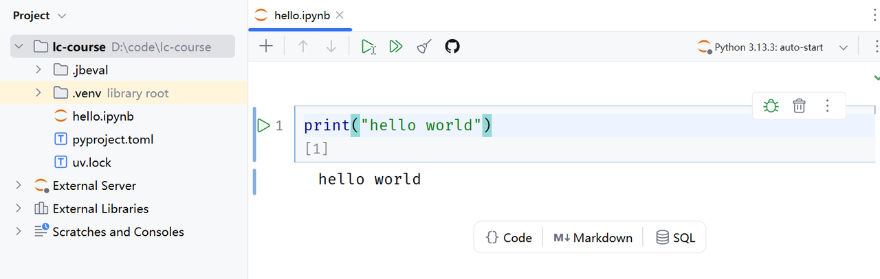
Task: Expand External Libraries node
Action: point(19,208)
